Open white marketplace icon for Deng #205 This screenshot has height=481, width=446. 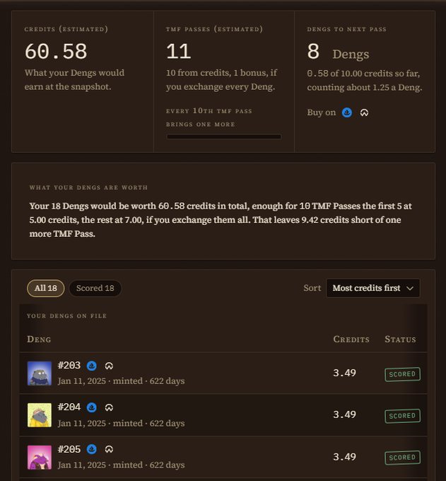click(x=109, y=449)
